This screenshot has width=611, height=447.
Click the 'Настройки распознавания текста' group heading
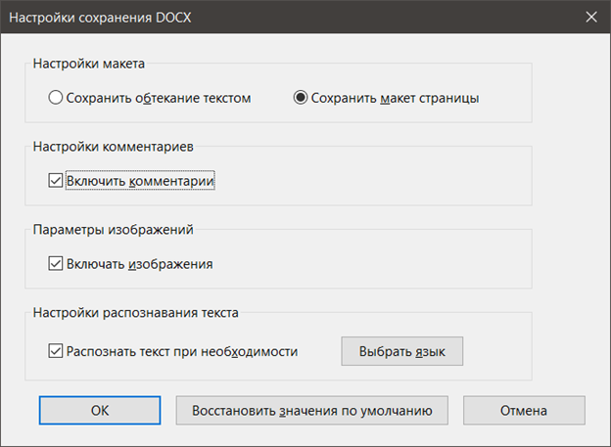pos(135,313)
